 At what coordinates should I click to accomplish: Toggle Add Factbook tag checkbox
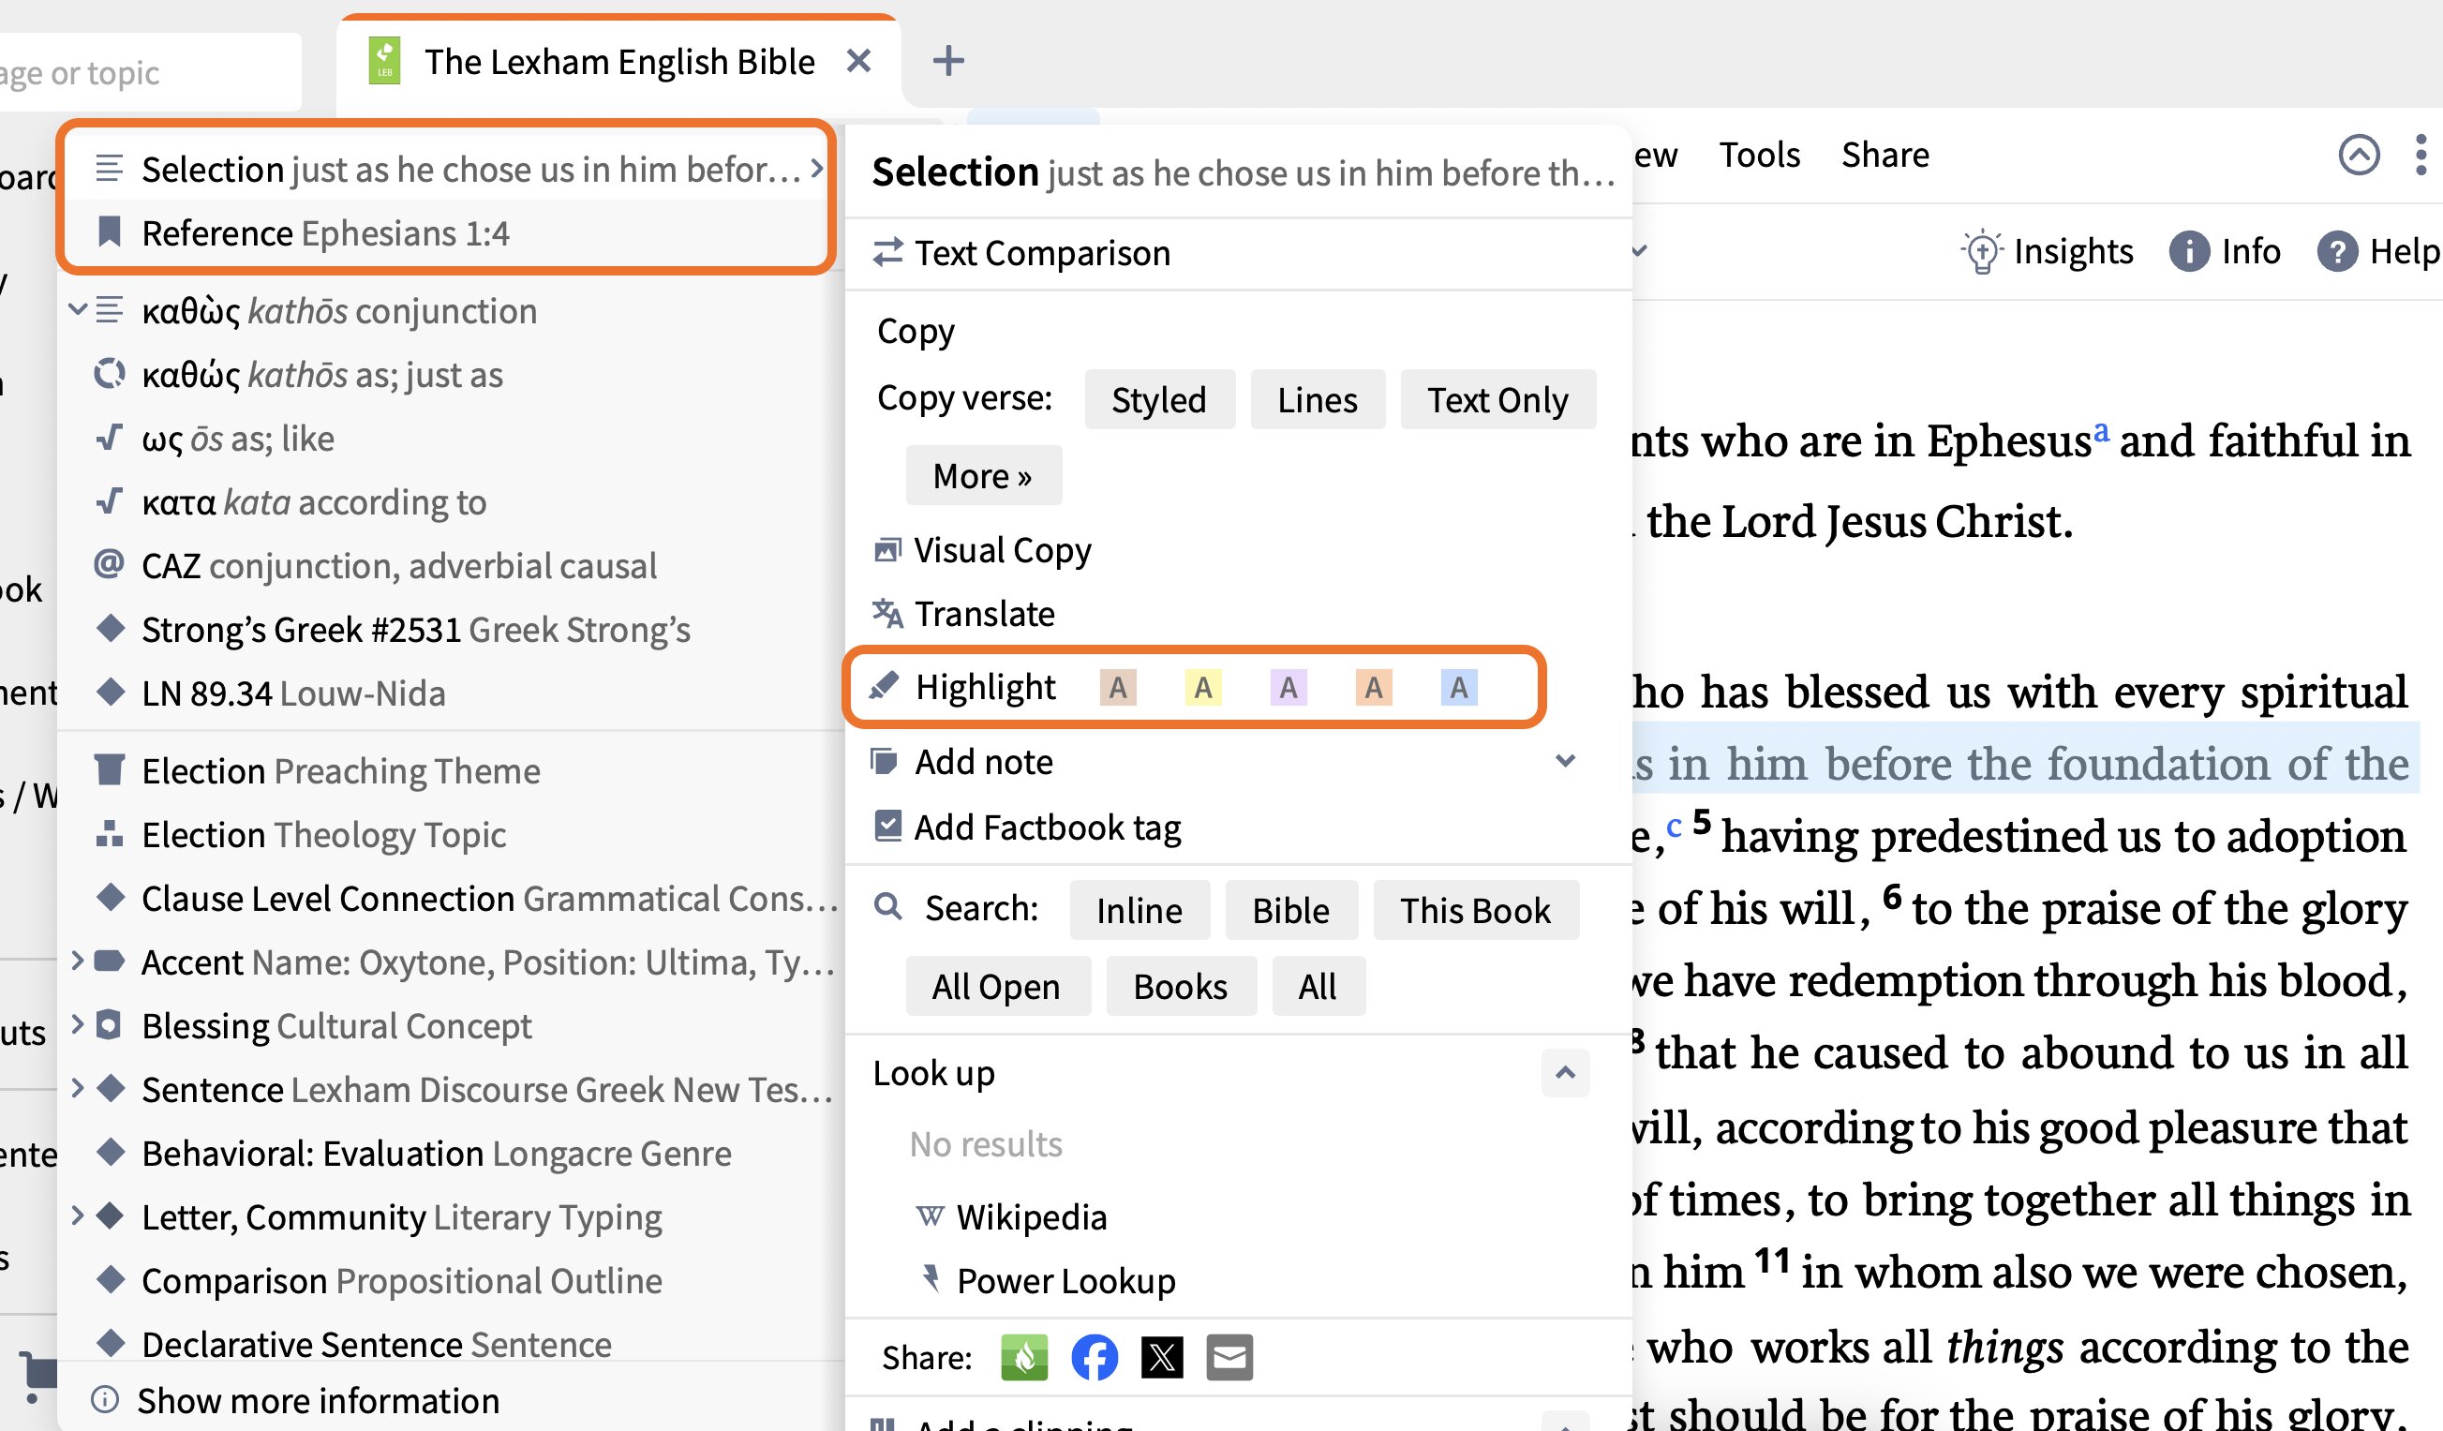click(887, 826)
